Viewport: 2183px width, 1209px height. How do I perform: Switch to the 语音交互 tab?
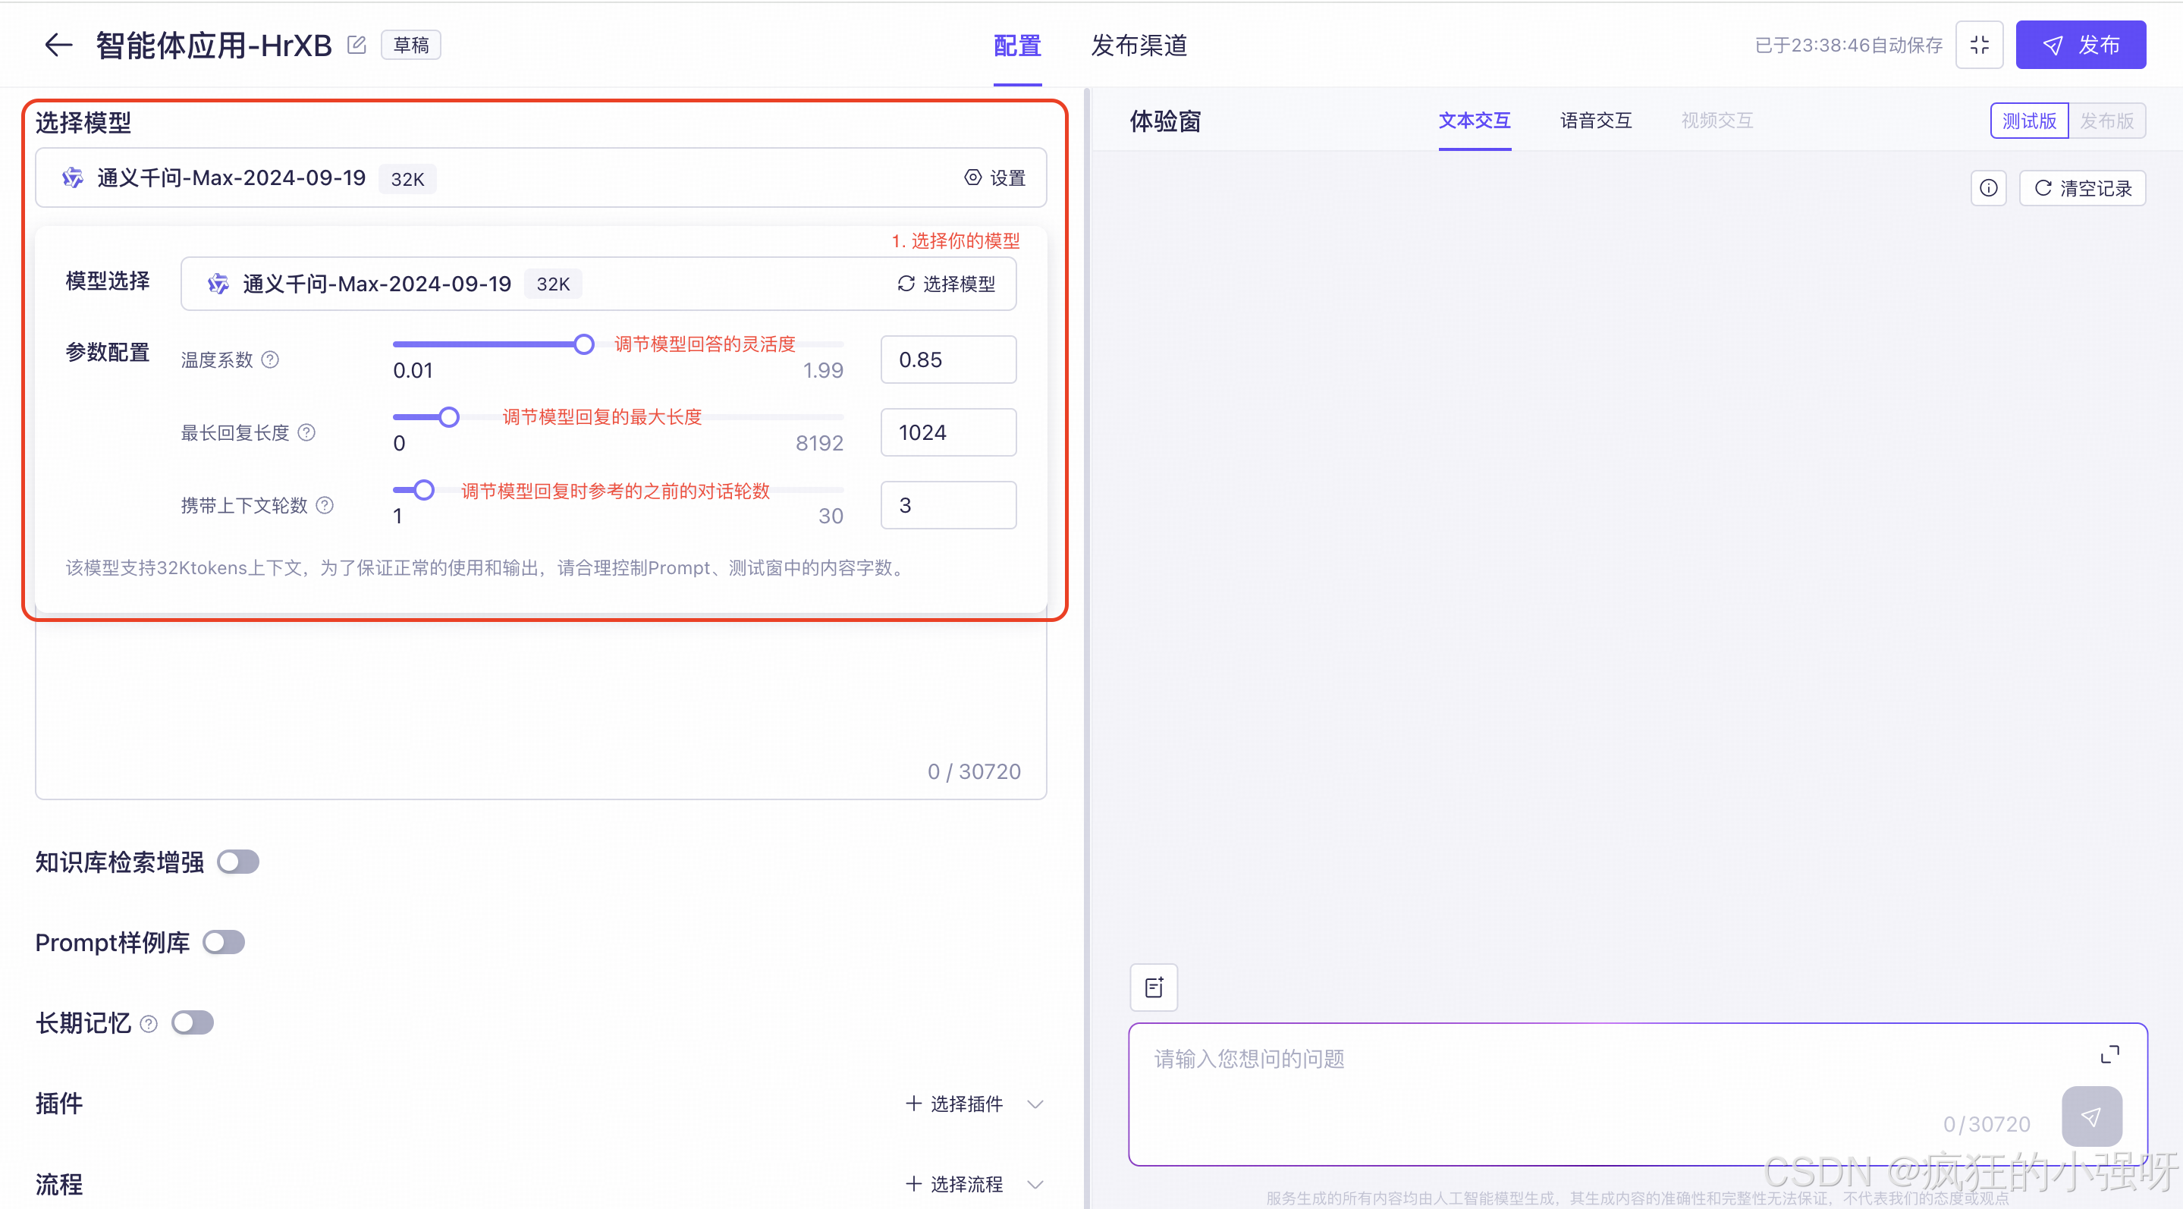point(1596,121)
